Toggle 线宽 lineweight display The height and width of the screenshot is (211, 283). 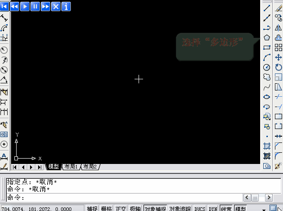click(x=226, y=208)
